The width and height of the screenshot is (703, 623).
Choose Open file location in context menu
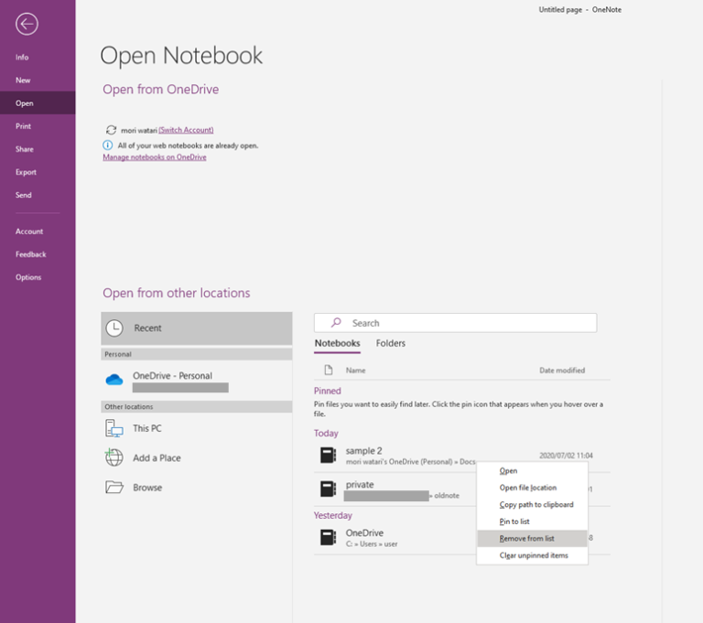click(532, 488)
